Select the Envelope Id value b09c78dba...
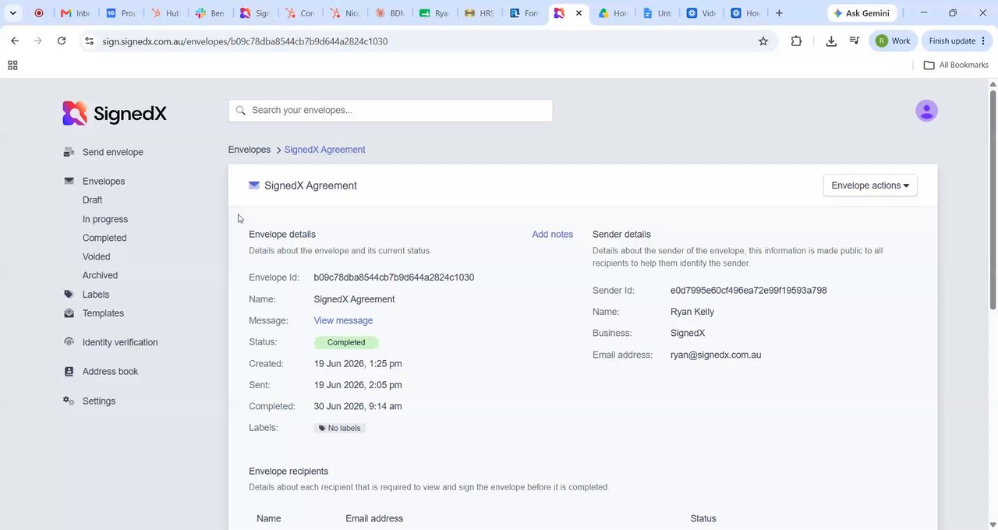Image resolution: width=998 pixels, height=530 pixels. (394, 277)
